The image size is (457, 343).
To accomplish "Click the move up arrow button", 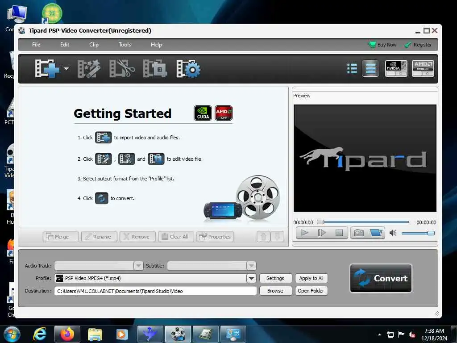I will pyautogui.click(x=263, y=237).
